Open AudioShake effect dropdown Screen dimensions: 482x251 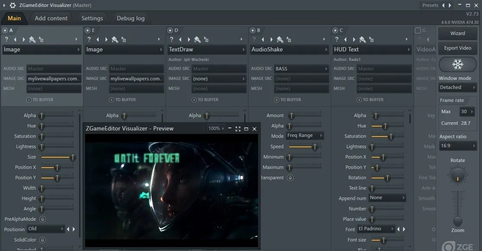(x=290, y=49)
